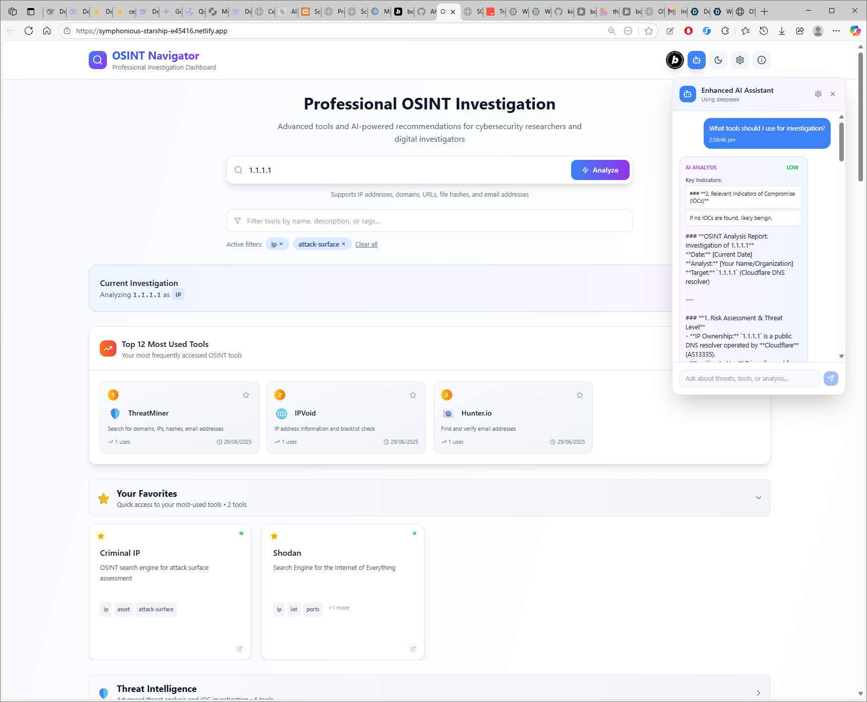Open AI assistant settings gear

pyautogui.click(x=818, y=94)
